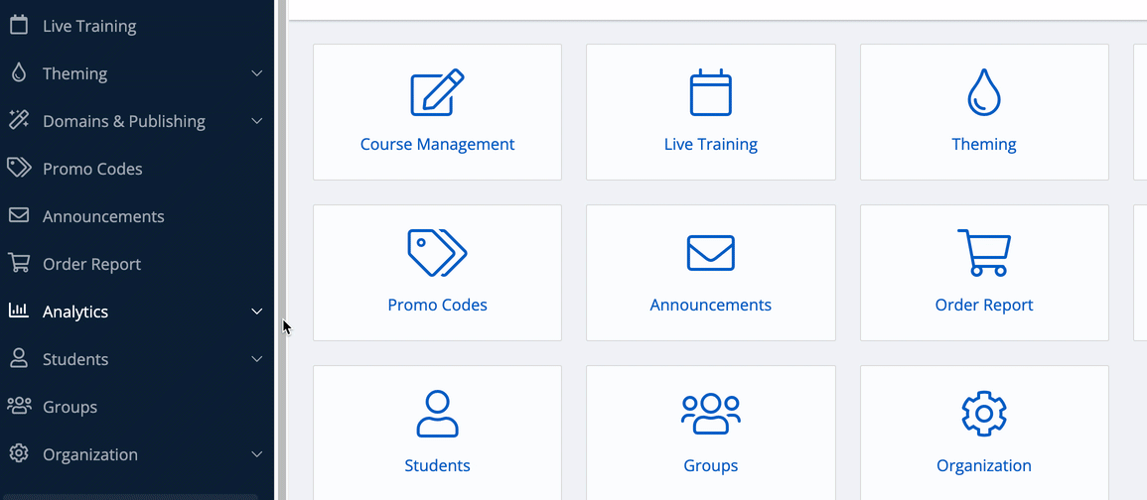This screenshot has width=1147, height=500.
Task: Expand the Analytics sidebar chevron
Action: coord(257,312)
